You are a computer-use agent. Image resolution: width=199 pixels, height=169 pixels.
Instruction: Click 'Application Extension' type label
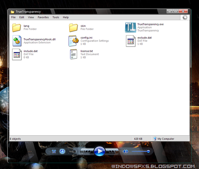pyautogui.click(x=37, y=42)
